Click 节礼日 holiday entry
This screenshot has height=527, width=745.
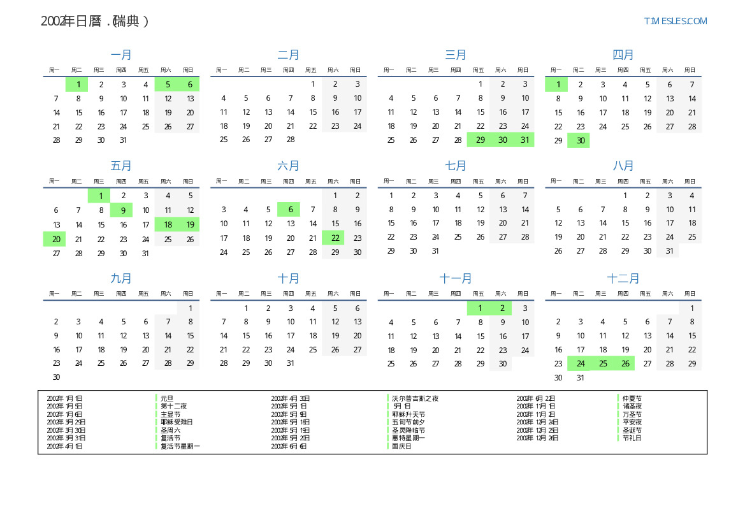[x=632, y=438]
